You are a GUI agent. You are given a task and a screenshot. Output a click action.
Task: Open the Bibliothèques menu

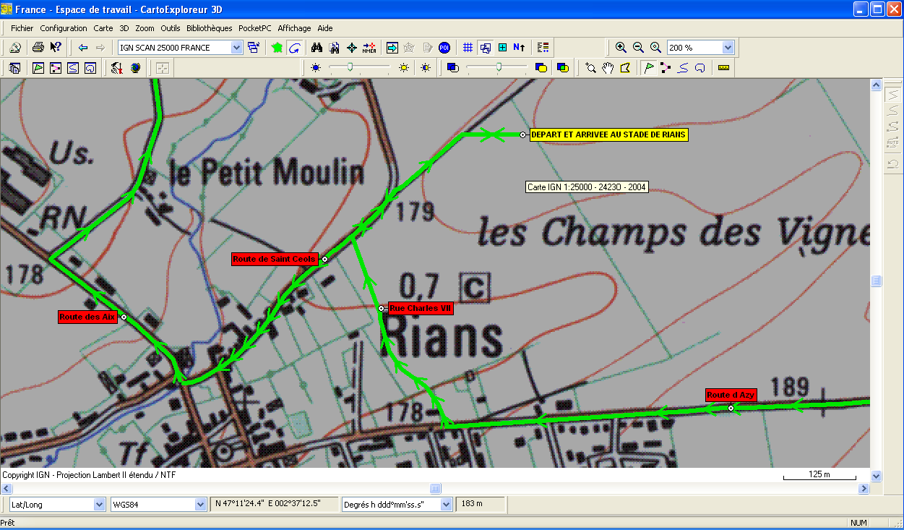point(209,28)
